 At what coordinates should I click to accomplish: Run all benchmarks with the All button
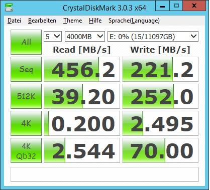[x=26, y=42]
